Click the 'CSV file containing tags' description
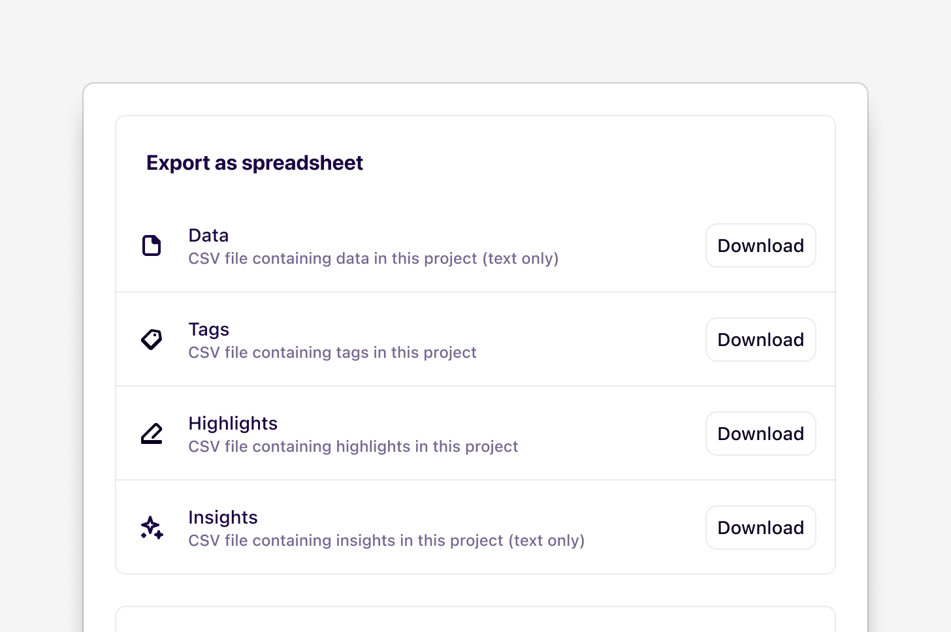The image size is (951, 632). 332,353
